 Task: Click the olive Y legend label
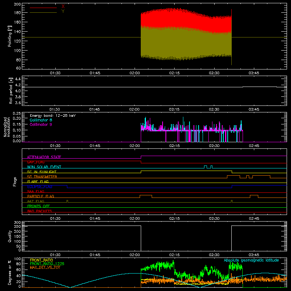click(63, 11)
